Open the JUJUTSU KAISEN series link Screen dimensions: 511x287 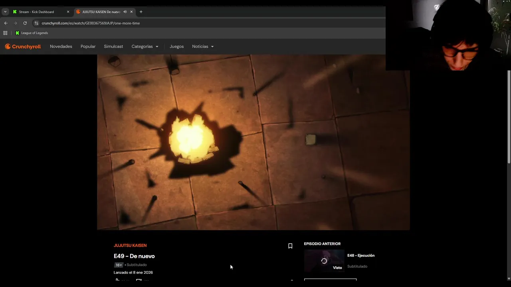(x=130, y=246)
